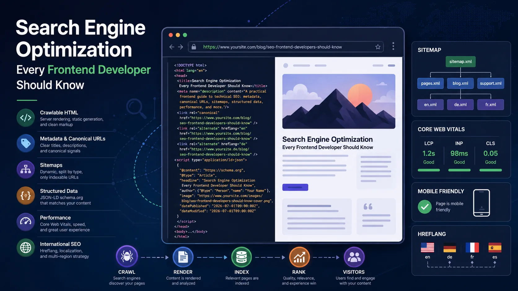Click the Performance speedometer icon
The height and width of the screenshot is (291, 518).
click(26, 222)
